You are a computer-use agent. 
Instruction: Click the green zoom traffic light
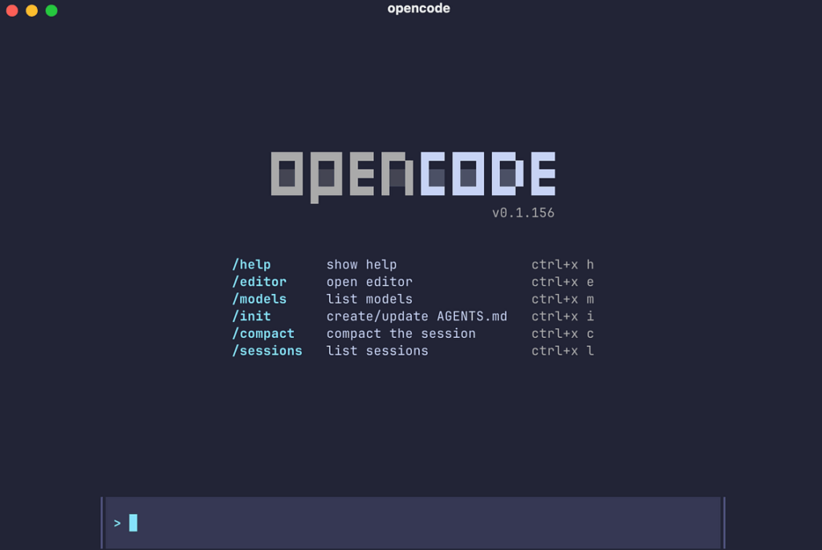(51, 11)
